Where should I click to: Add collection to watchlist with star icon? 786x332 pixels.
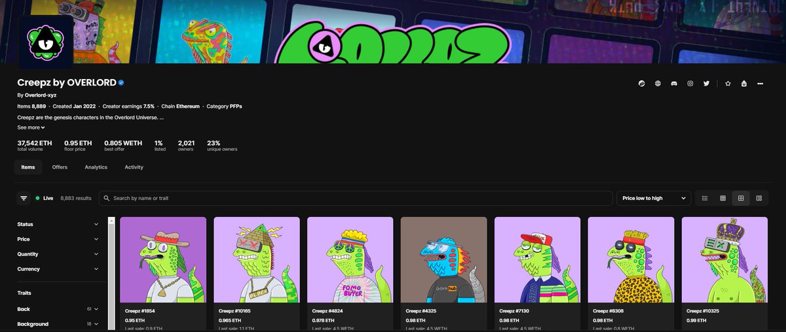(728, 84)
